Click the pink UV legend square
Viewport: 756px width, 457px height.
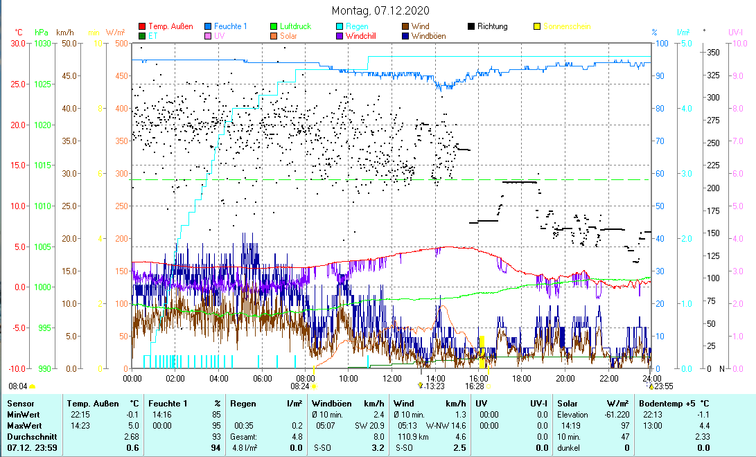click(209, 36)
